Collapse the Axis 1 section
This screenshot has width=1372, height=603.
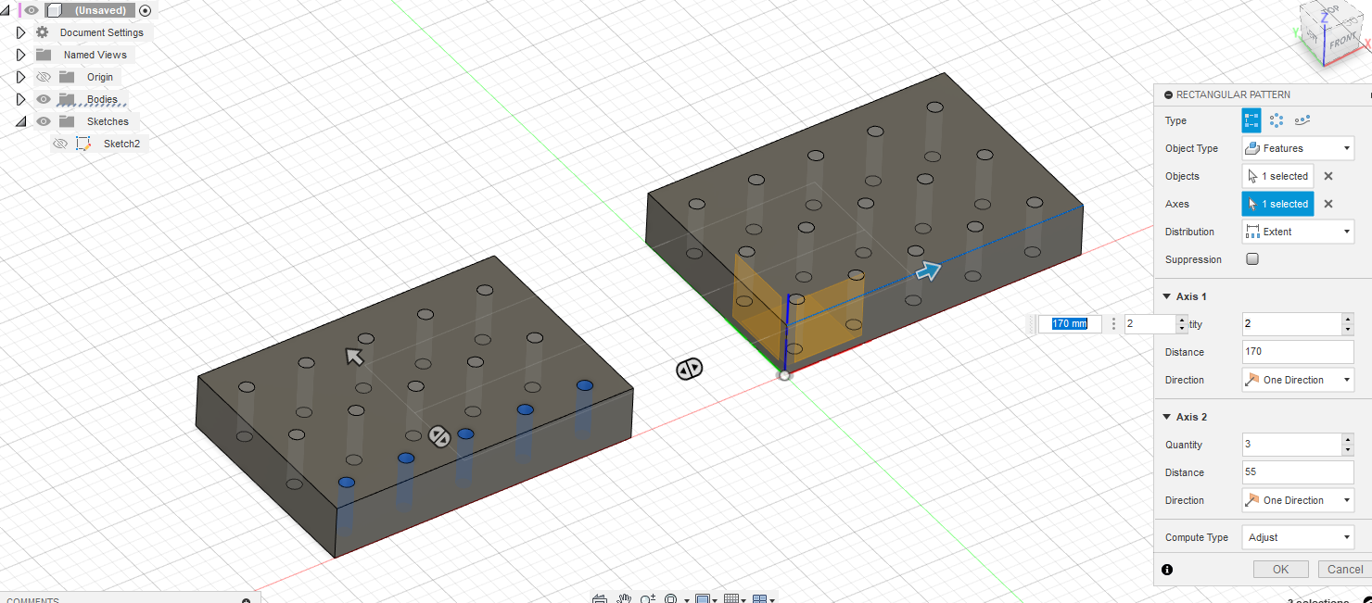pyautogui.click(x=1166, y=296)
